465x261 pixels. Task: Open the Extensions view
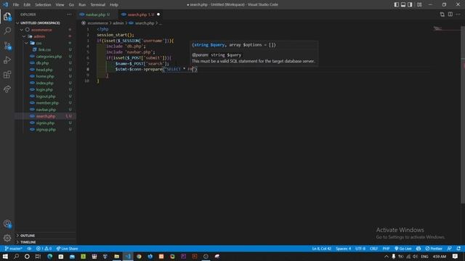7,74
